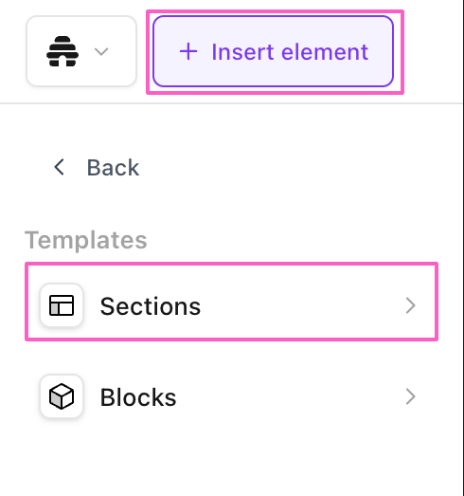Image resolution: width=464 pixels, height=496 pixels.
Task: Click the plus icon in Insert element
Action: [x=188, y=51]
